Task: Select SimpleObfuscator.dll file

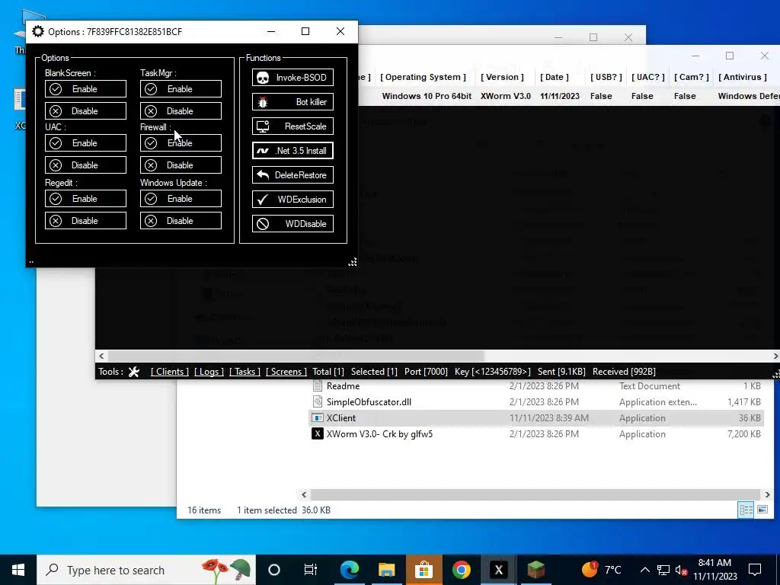Action: click(535, 402)
